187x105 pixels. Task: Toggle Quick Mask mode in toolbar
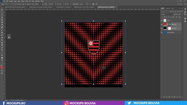pyautogui.click(x=2, y=71)
